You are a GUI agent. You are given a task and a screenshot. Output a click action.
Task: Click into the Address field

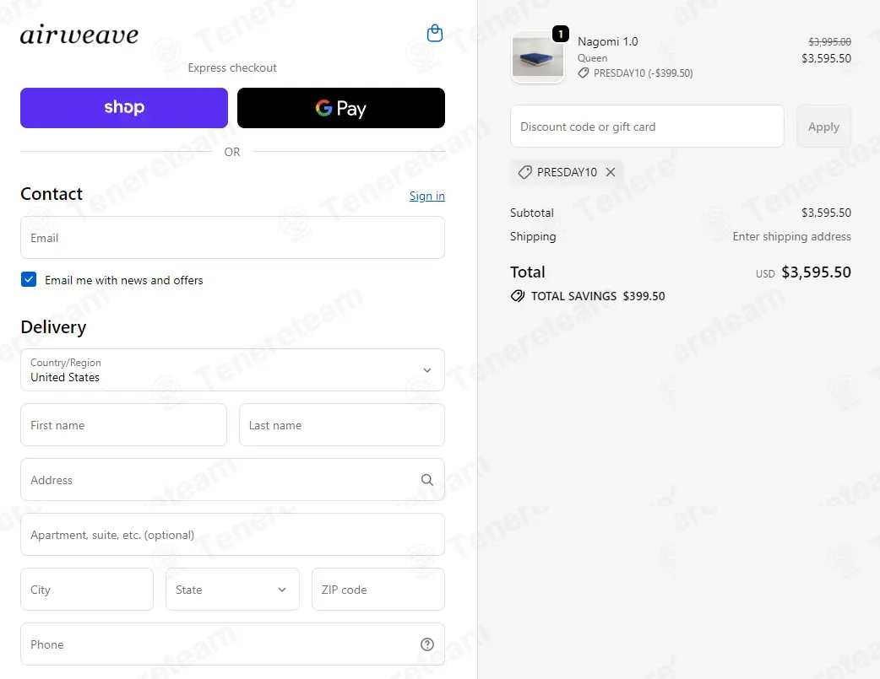[x=232, y=480]
